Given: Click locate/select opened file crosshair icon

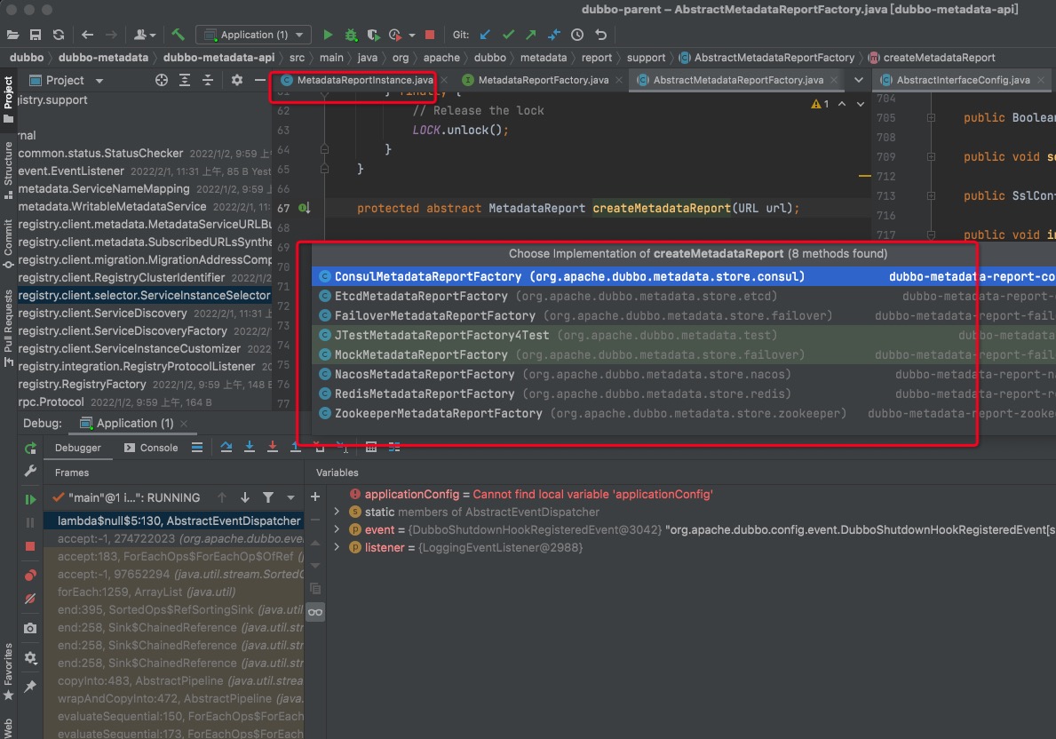Looking at the screenshot, I should point(162,80).
